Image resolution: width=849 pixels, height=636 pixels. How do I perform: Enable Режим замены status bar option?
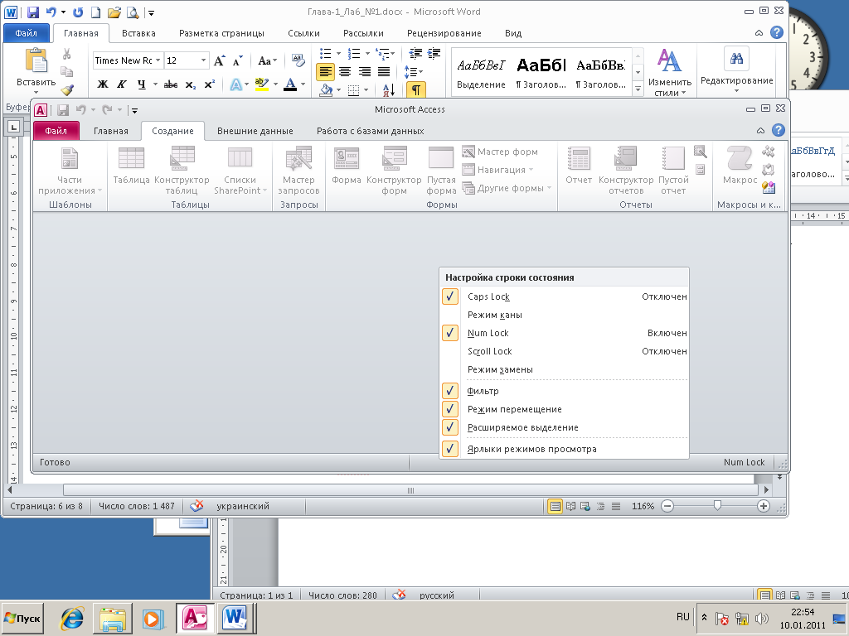(x=564, y=369)
